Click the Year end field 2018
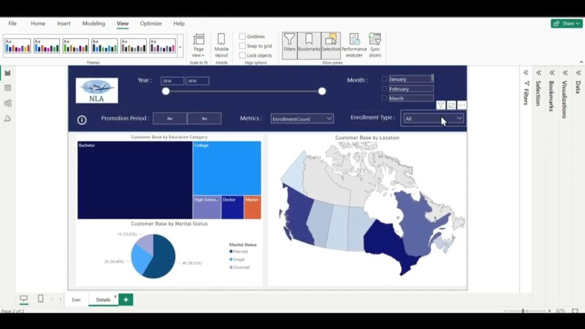 [197, 81]
